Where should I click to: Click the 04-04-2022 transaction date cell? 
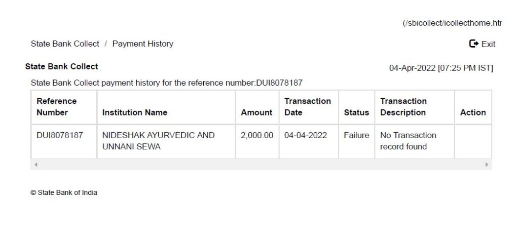pyautogui.click(x=306, y=136)
